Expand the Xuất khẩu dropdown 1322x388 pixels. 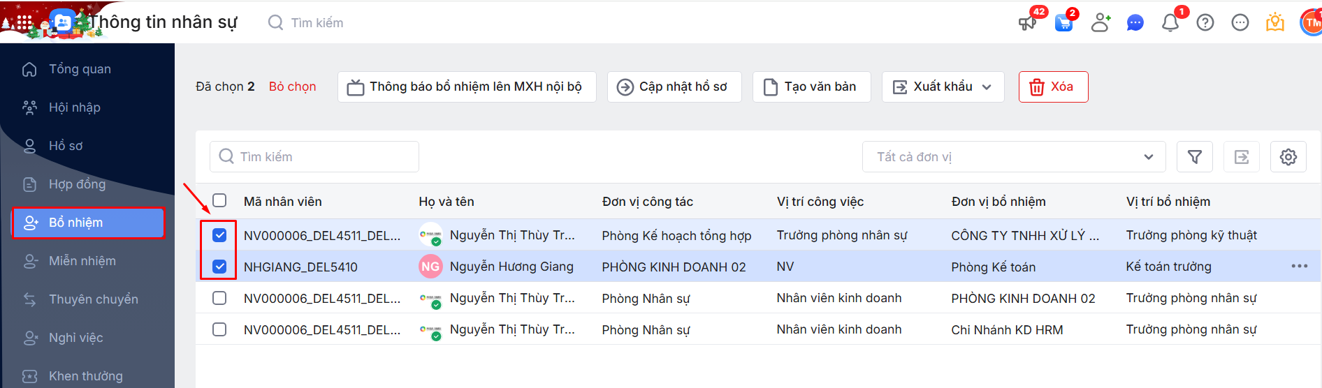(943, 87)
